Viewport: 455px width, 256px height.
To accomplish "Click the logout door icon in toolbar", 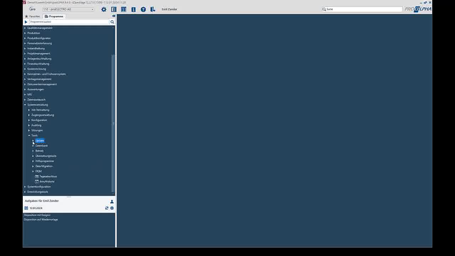I will pyautogui.click(x=153, y=9).
